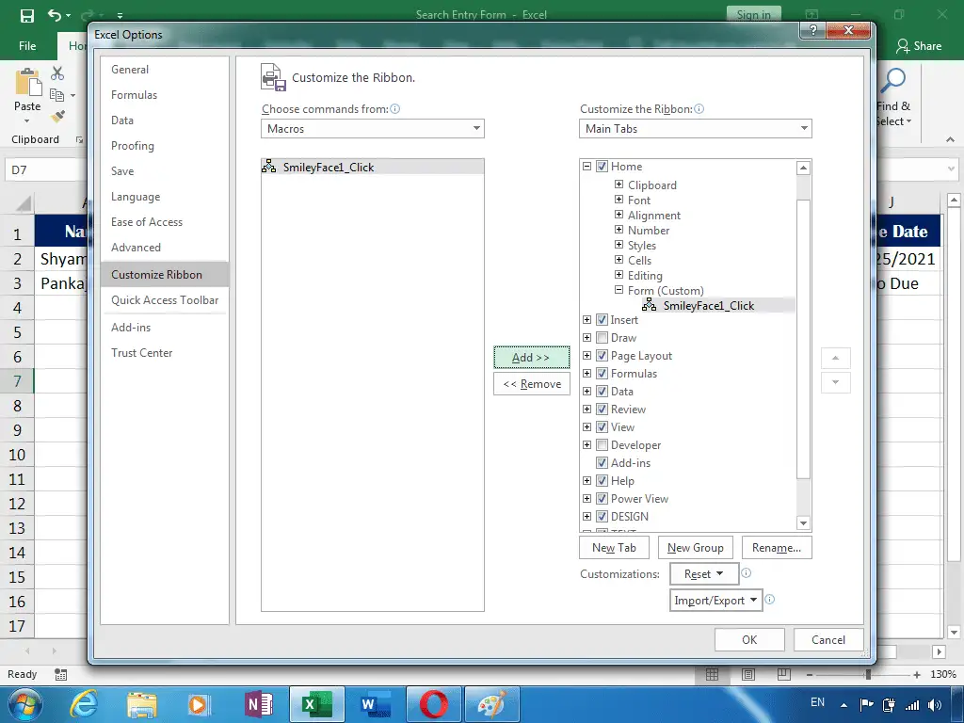Click the Cut scissors icon
This screenshot has height=723, width=964.
coord(57,73)
